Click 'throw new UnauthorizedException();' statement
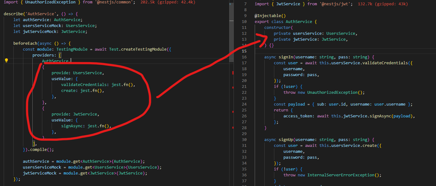Screen dimensions: 436x186 [324, 93]
